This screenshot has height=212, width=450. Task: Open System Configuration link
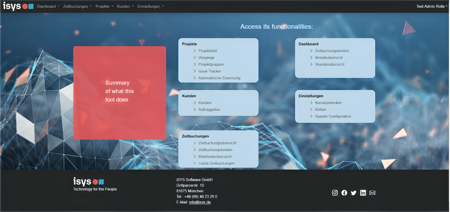pos(333,116)
